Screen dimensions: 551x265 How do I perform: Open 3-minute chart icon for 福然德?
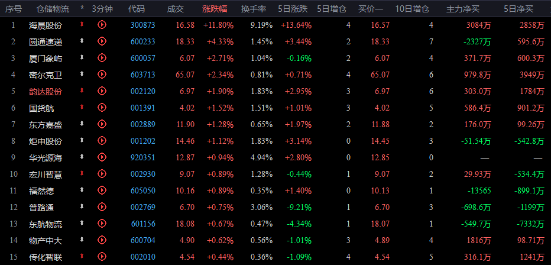102,190
